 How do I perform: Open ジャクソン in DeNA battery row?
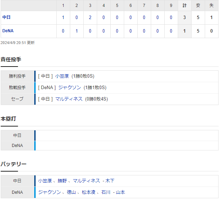[x=49, y=192]
